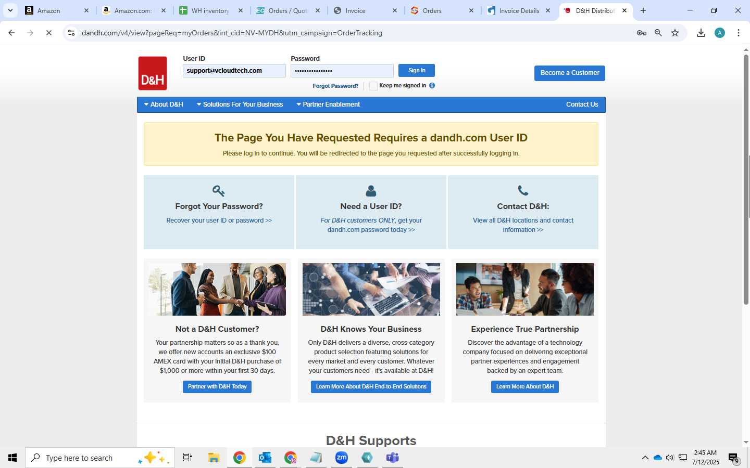
Task: Open the notification center icon
Action: click(x=734, y=458)
